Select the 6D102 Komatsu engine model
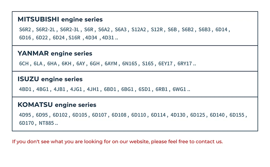The height and width of the screenshot is (167, 270). (60, 115)
